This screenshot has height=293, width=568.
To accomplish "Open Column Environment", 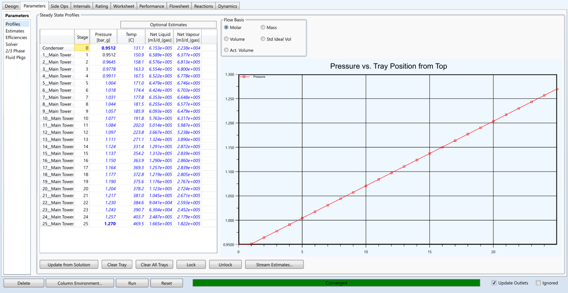I will (x=79, y=283).
